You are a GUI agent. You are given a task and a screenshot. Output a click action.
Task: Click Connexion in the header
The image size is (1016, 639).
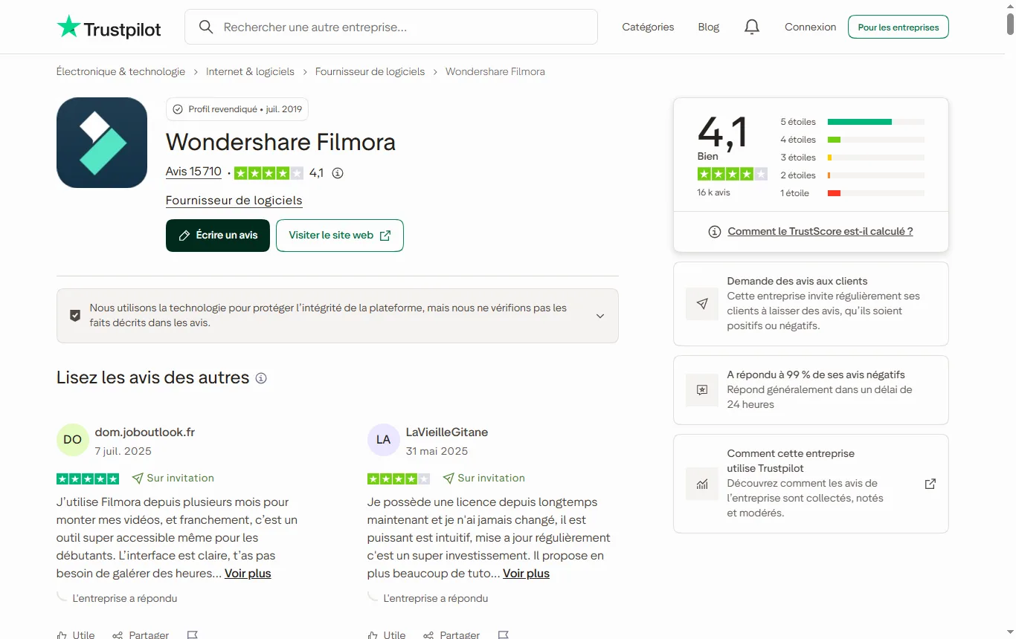coord(811,27)
